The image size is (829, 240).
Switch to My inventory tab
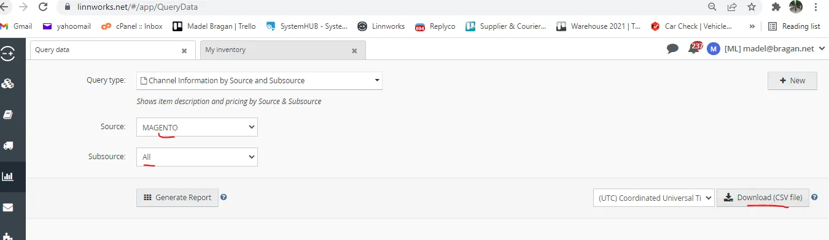282,50
